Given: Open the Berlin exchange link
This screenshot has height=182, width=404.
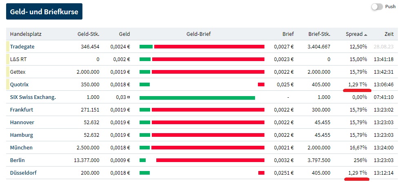Looking at the screenshot, I should [x=18, y=160].
